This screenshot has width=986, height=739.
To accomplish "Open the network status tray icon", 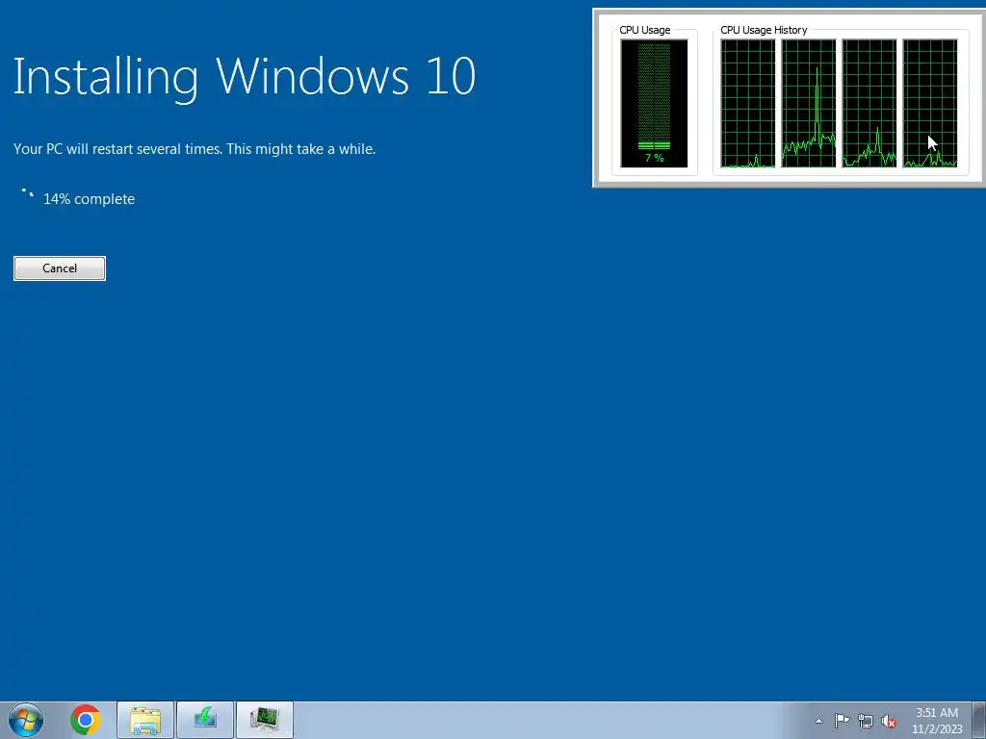I will 866,721.
